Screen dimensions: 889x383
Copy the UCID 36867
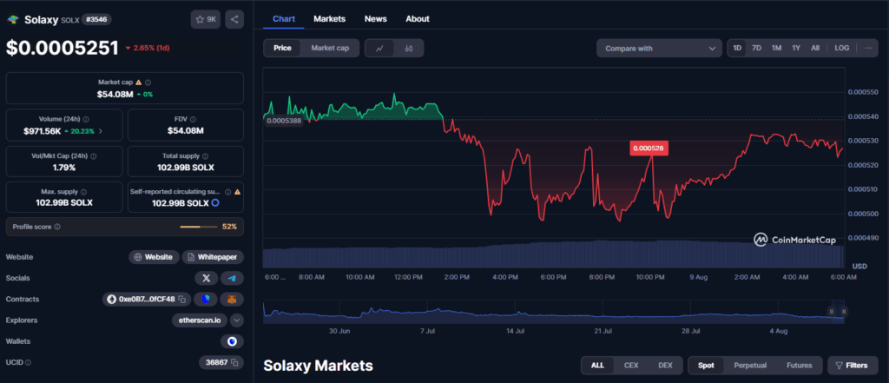(x=234, y=362)
